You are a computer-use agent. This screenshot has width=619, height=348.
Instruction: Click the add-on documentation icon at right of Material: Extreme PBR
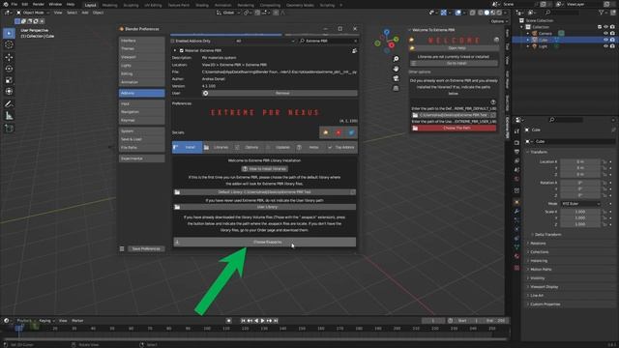tap(354, 50)
